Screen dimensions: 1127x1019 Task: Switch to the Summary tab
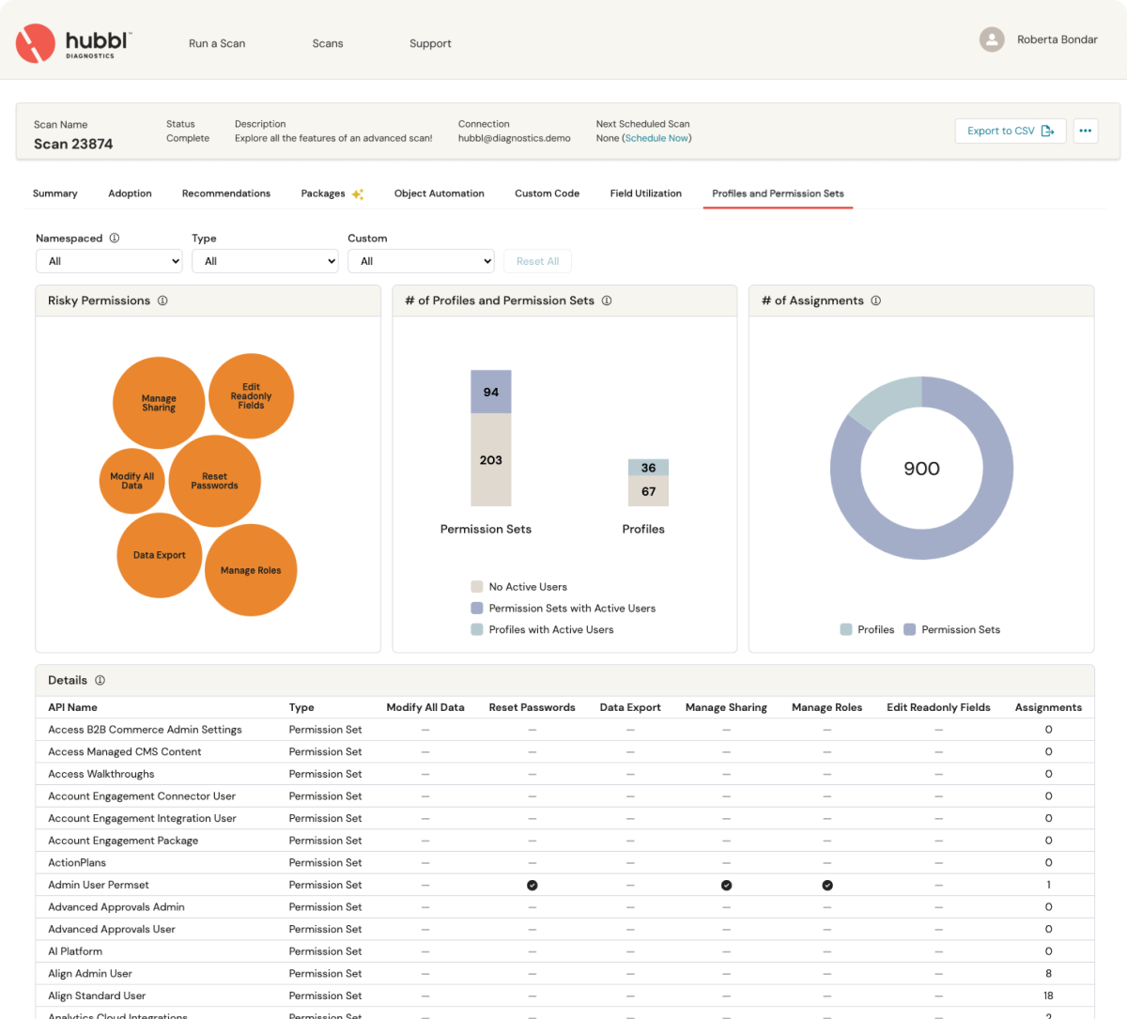[55, 193]
